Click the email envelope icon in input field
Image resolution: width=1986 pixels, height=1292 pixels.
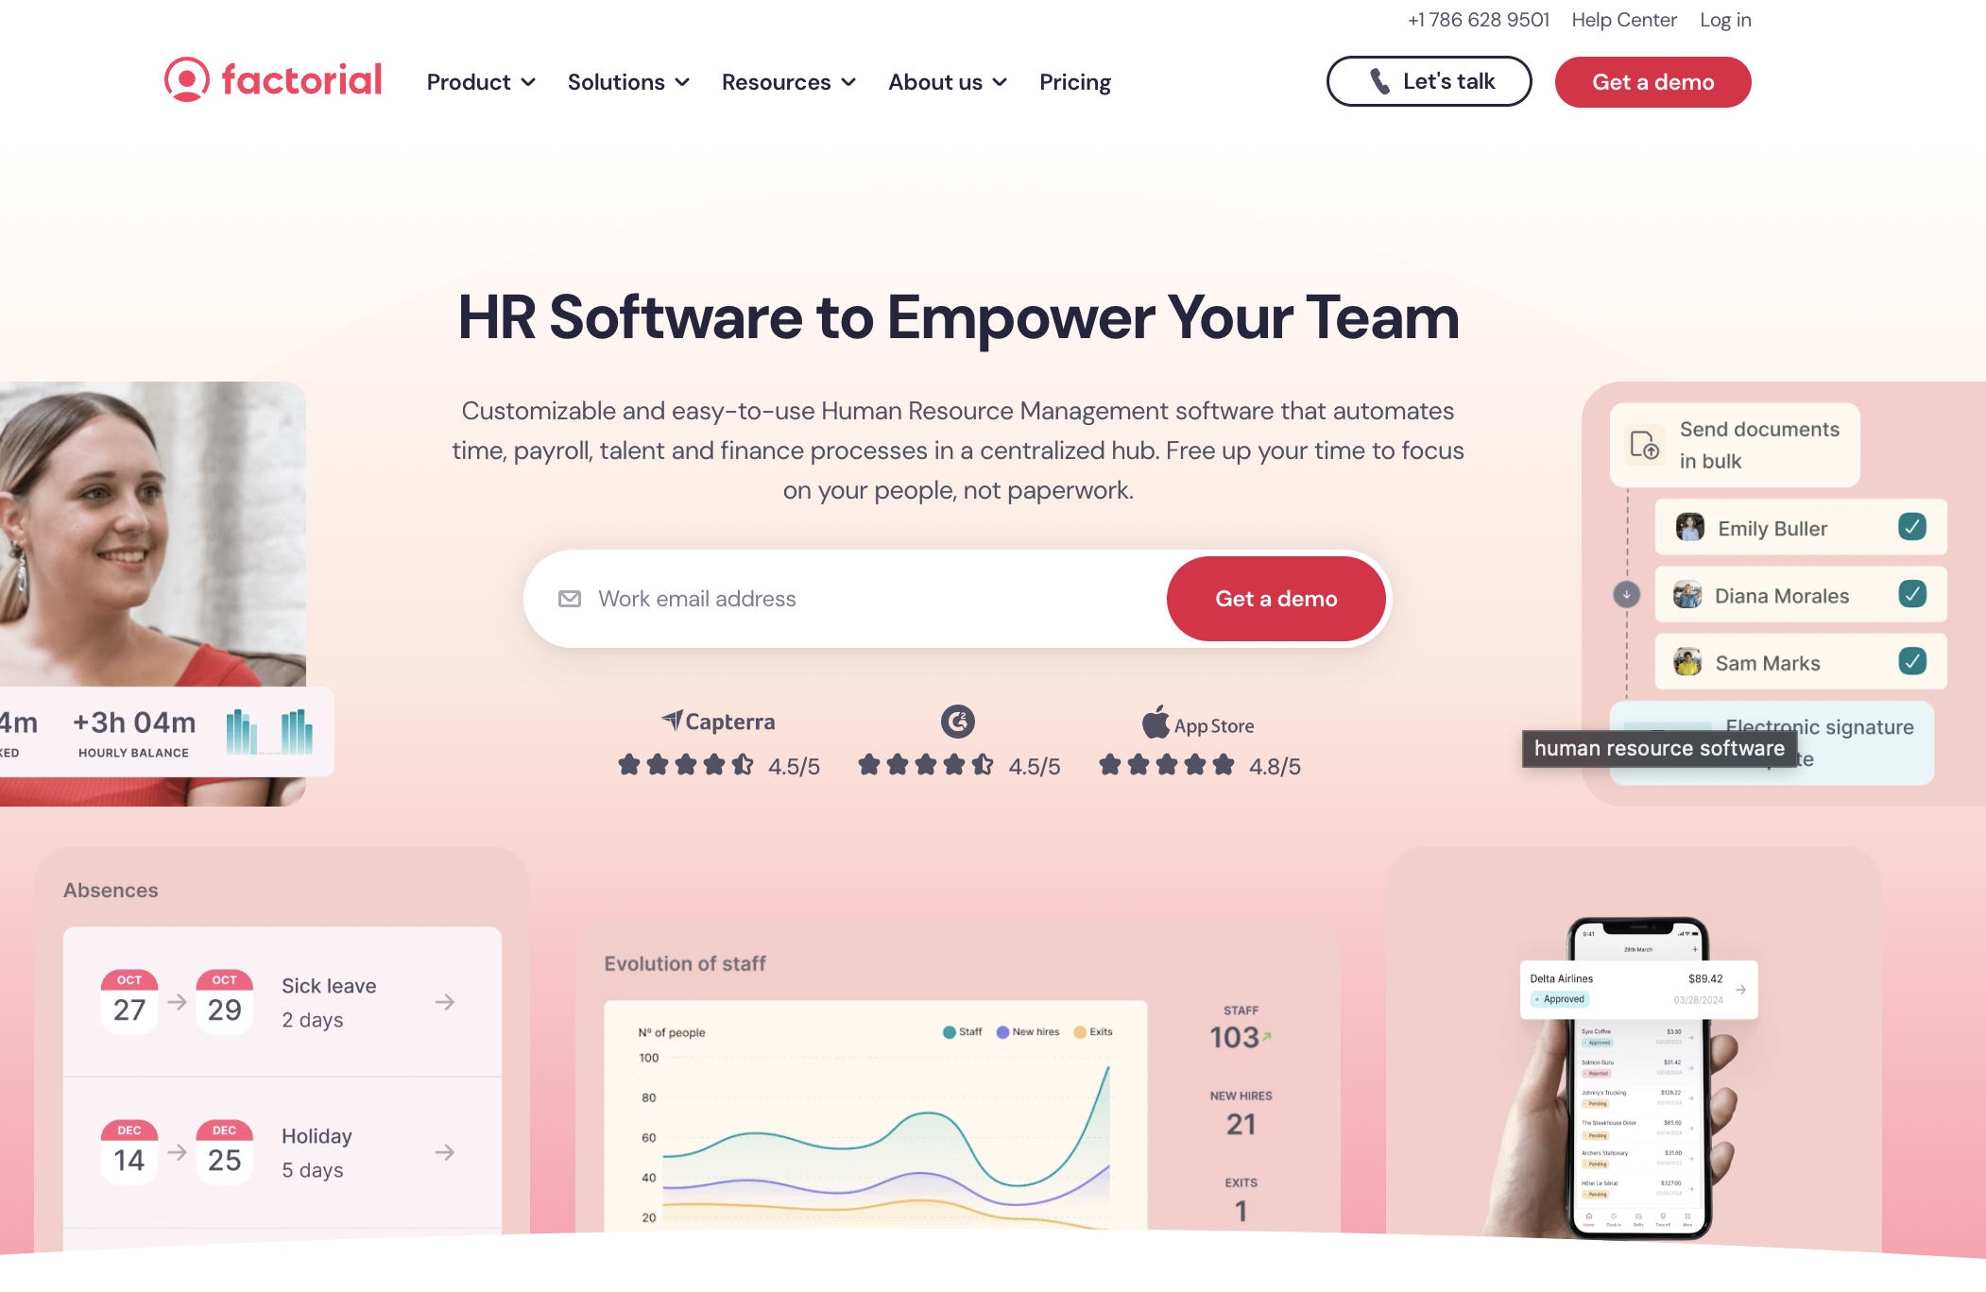569,598
